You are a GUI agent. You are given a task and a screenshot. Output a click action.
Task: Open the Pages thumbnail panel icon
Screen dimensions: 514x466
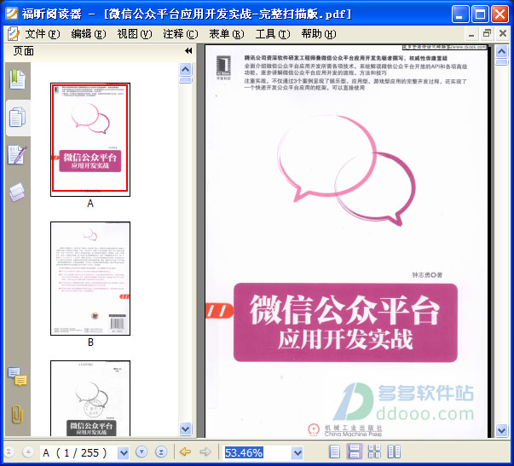pyautogui.click(x=17, y=117)
